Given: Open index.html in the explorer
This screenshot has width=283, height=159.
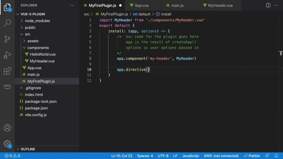Looking at the screenshot, I should [47, 95].
